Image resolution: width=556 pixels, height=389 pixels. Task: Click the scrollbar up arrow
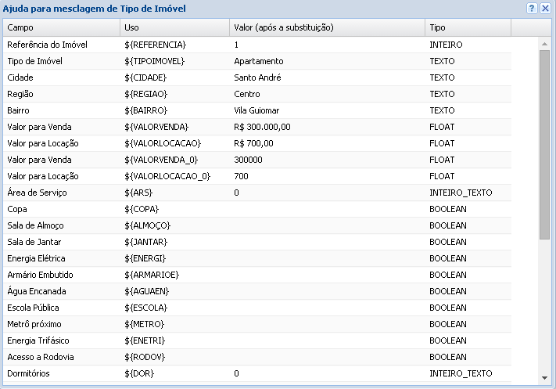pos(544,44)
